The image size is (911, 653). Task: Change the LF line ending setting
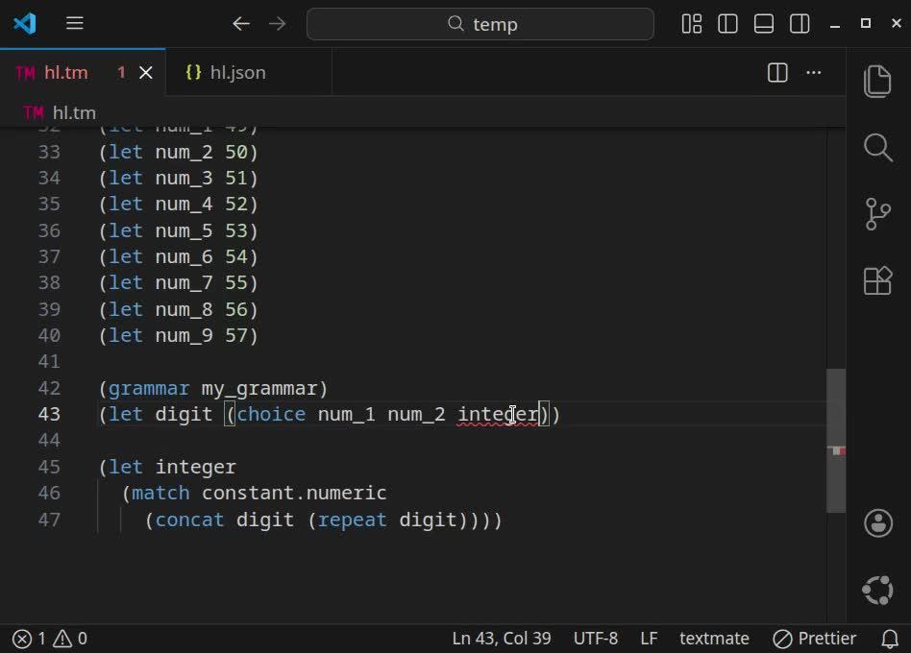649,638
